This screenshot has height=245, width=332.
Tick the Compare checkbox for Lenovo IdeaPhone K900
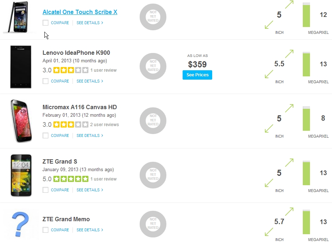pos(45,81)
